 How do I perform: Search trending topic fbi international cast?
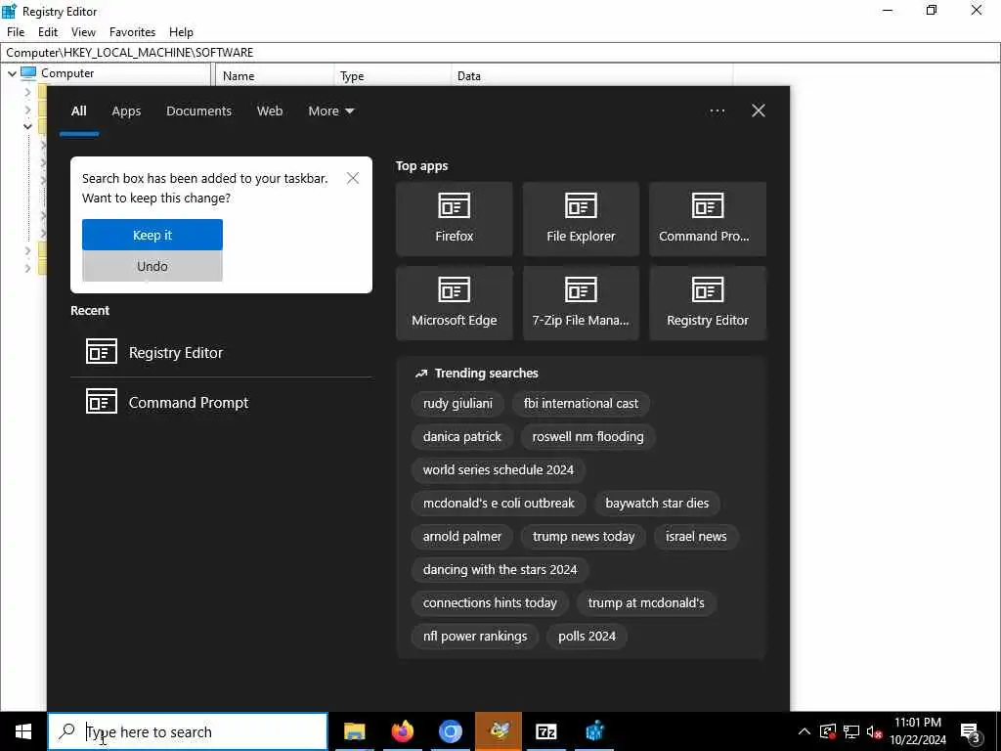pyautogui.click(x=581, y=404)
